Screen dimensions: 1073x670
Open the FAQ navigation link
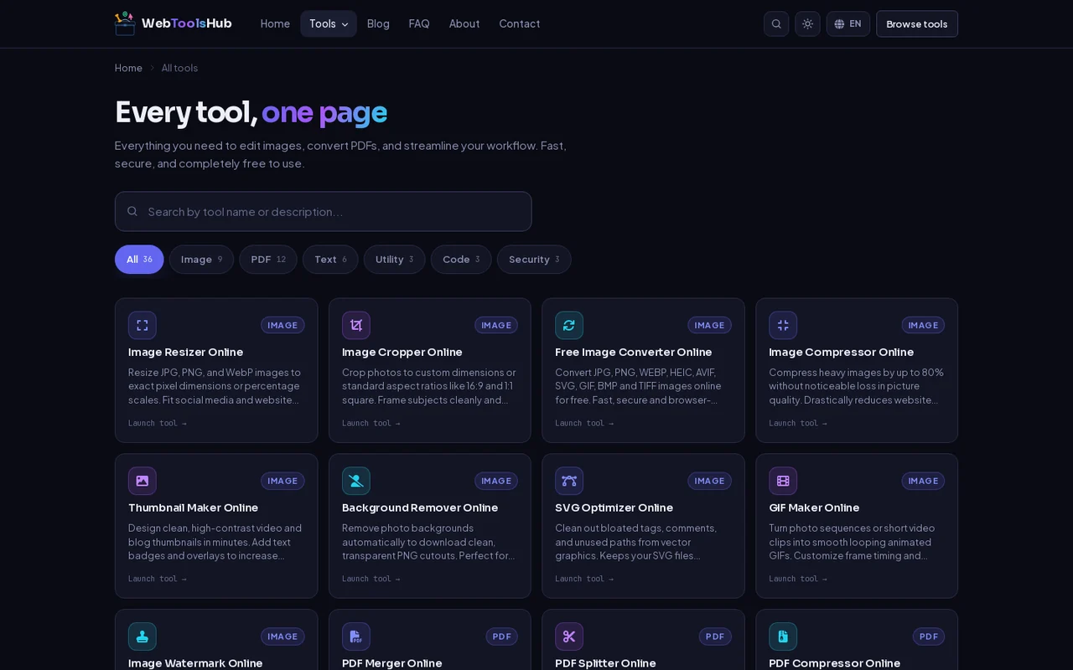tap(419, 23)
